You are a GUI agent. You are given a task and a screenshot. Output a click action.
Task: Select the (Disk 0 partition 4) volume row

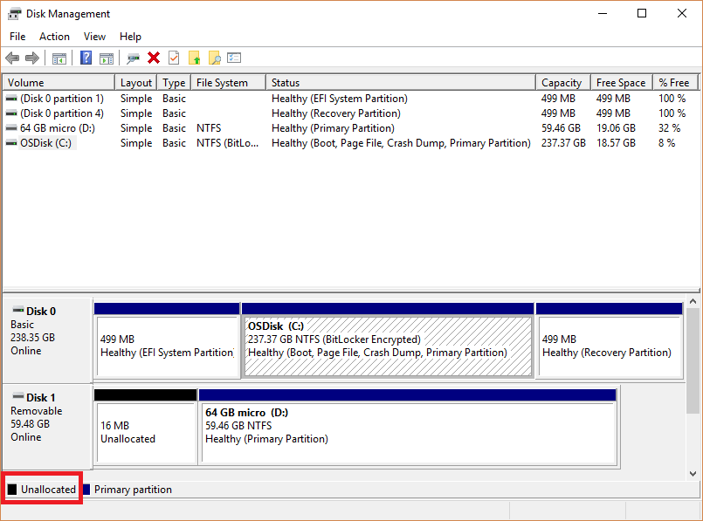click(351, 113)
